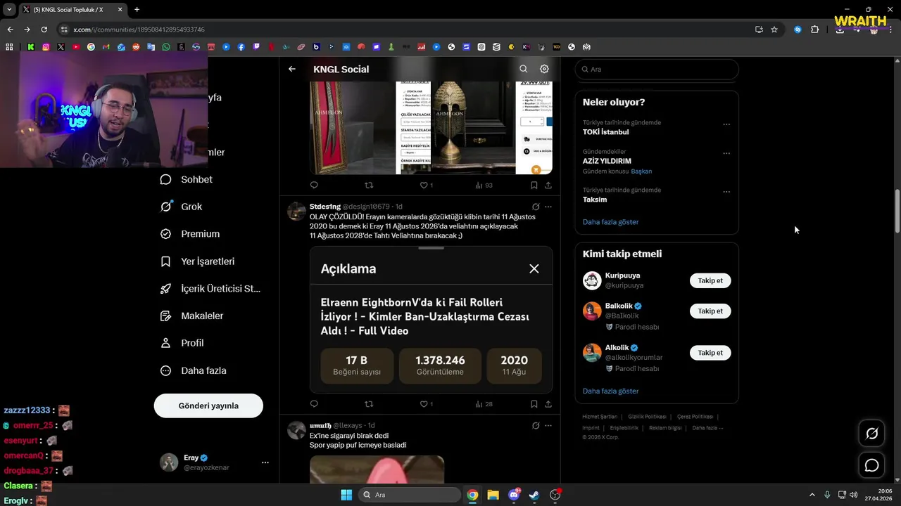Follow Balkolik with Takip et
Image resolution: width=901 pixels, height=506 pixels.
(710, 311)
